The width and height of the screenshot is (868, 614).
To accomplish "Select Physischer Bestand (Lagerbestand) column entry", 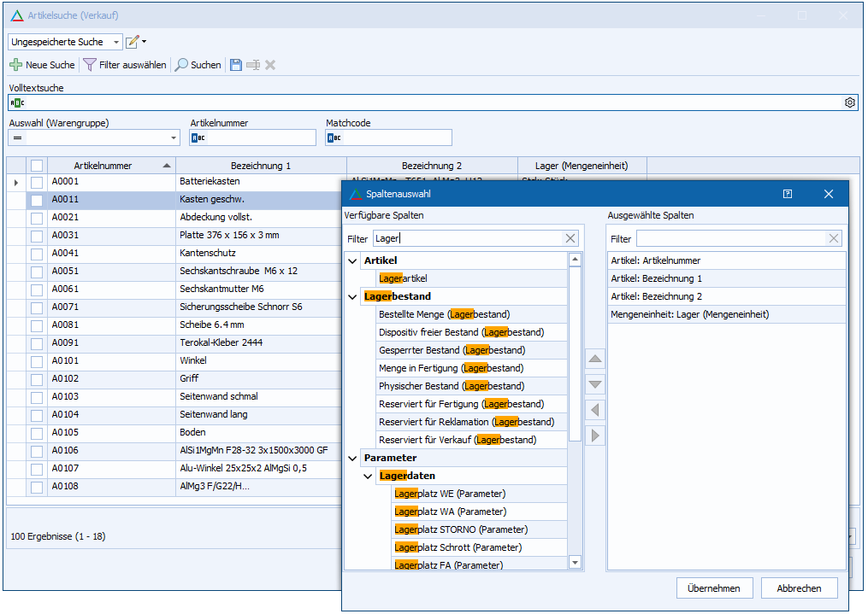I will [451, 386].
